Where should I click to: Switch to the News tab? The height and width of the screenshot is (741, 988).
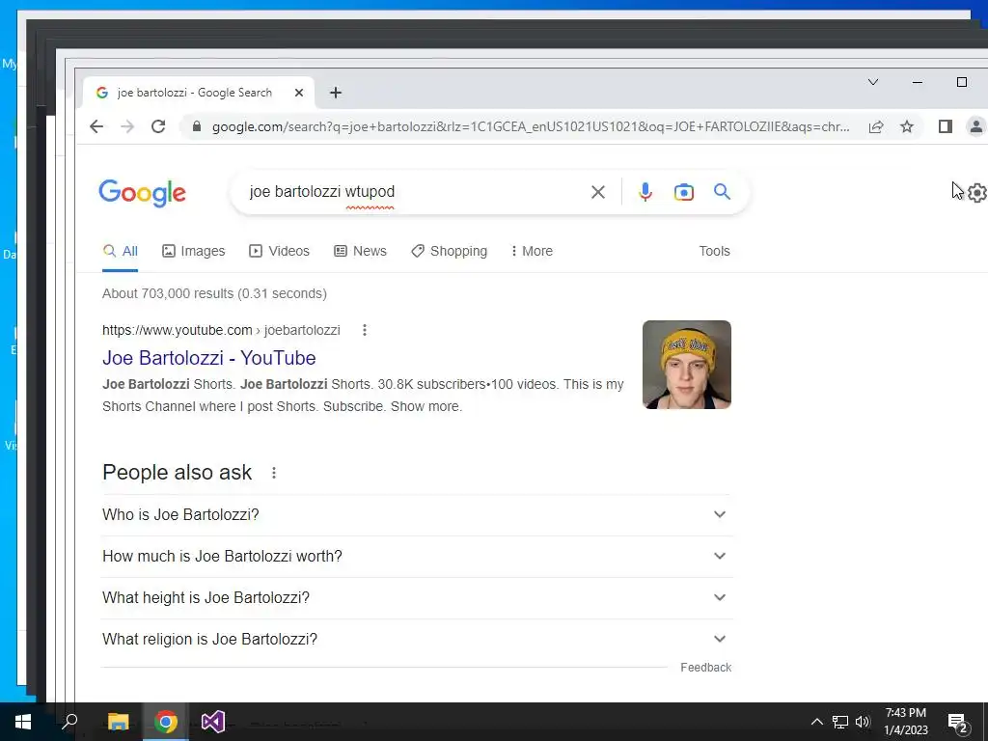point(360,251)
